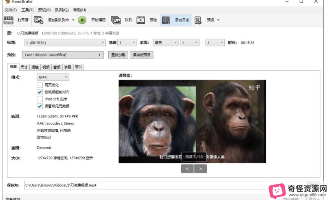Screen dimensions: 327x200
Task: Enable the 网页优化 checkbox
Action: click(40, 85)
